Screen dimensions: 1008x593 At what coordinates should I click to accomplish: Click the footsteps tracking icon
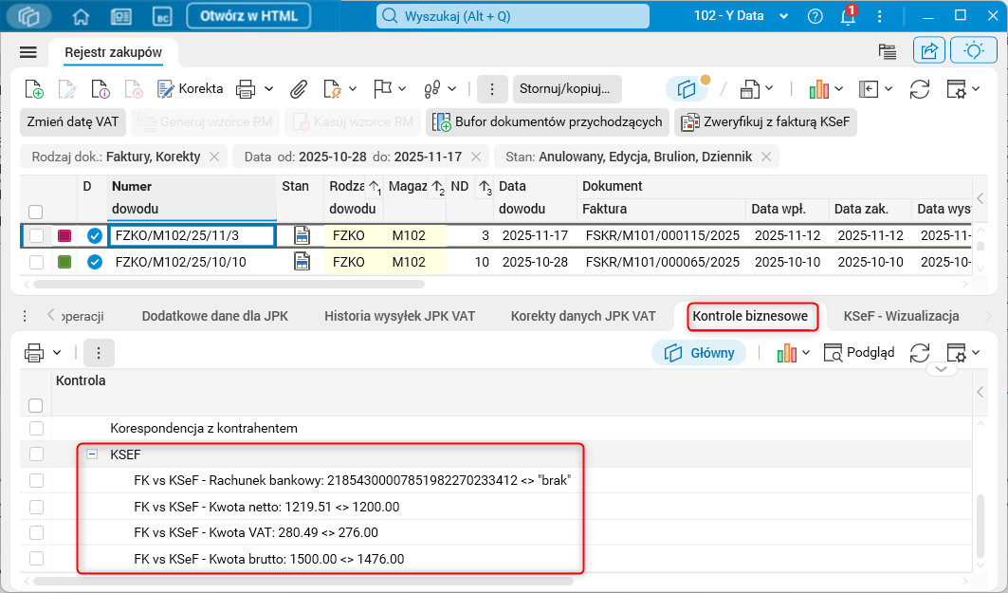click(432, 89)
